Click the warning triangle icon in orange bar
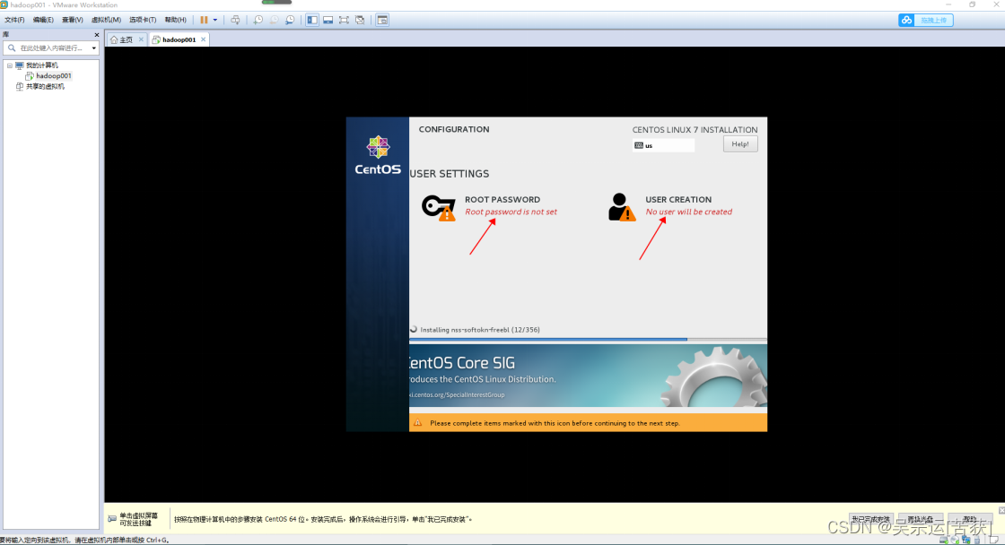Screen dimensions: 1005x545 pyautogui.click(x=418, y=423)
